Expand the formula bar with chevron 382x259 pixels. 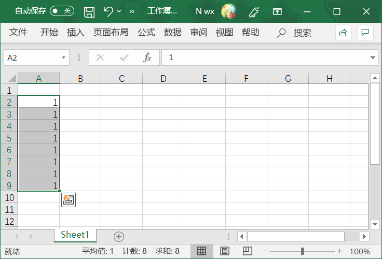click(373, 57)
